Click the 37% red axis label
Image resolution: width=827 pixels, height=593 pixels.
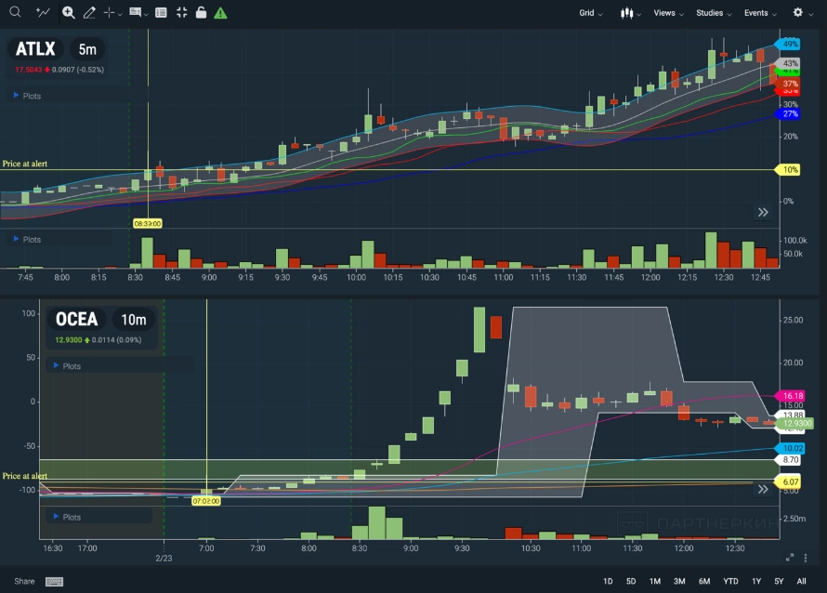click(x=788, y=84)
